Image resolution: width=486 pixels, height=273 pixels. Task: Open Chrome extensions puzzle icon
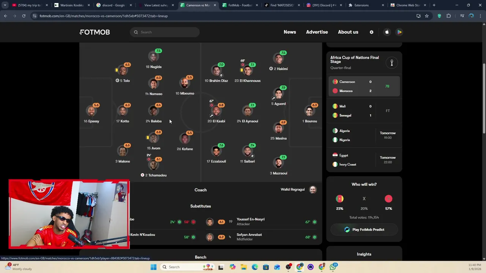[448, 16]
